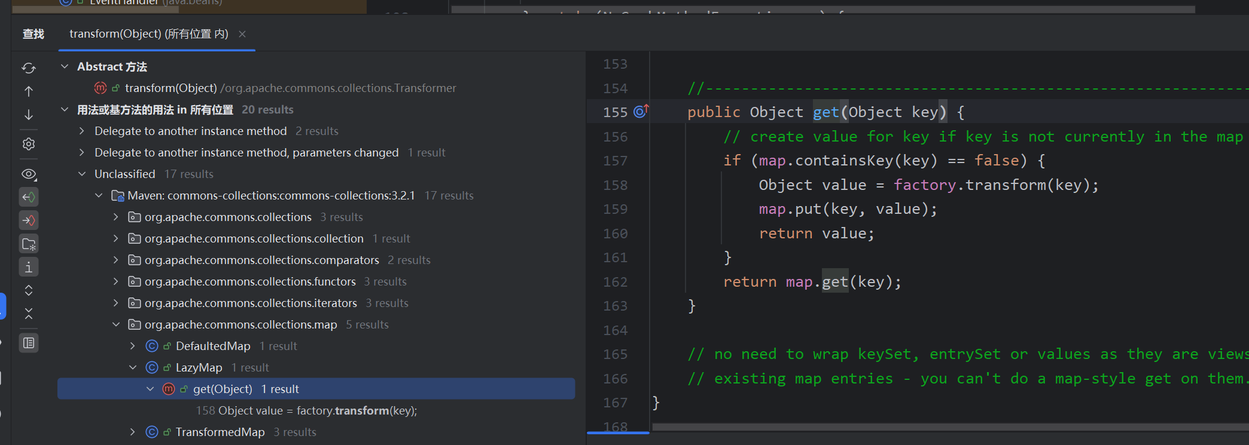
Task: Collapse the Abstract 方法 node
Action: pos(65,66)
